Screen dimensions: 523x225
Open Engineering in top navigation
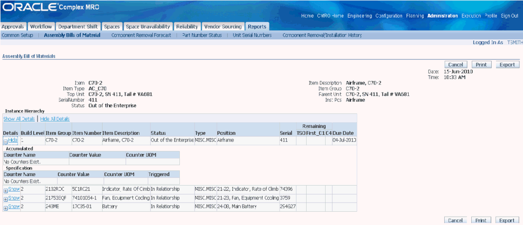click(360, 16)
